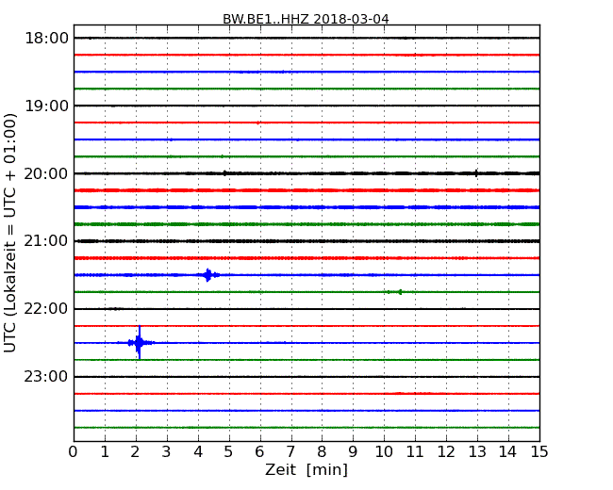The image size is (613, 490).
Task: Click the 7 tick label on the x-axis
Action: tap(290, 452)
